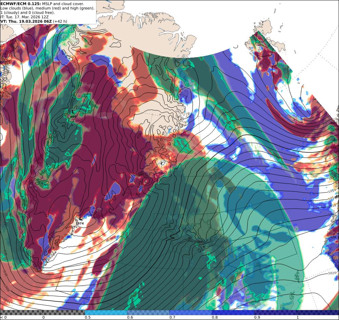Click the '< 0' colorbar tick label

pyautogui.click(x=3, y=317)
